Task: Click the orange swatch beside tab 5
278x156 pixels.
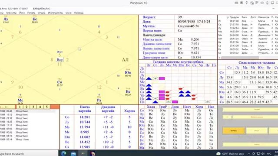Action: tap(55, 107)
